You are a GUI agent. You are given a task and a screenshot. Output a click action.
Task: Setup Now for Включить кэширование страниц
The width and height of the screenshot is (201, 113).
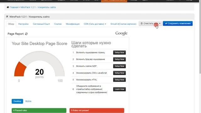point(119,52)
